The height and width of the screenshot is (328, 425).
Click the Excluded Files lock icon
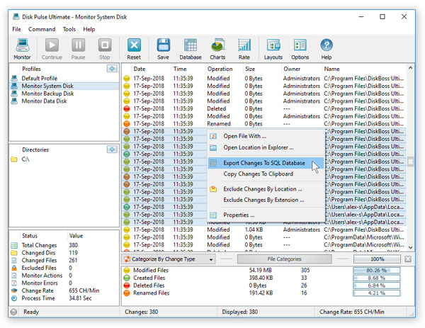tap(14, 268)
